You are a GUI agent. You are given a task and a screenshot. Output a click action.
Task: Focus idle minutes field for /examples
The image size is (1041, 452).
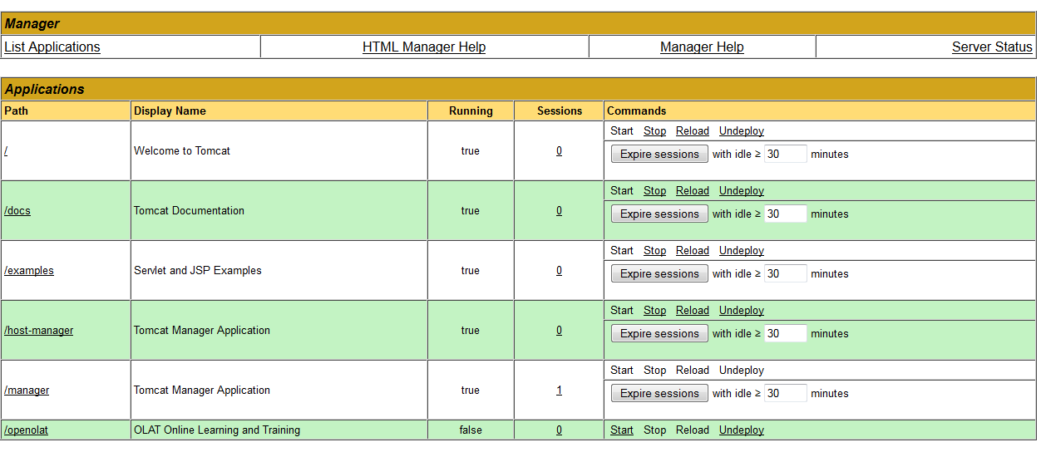coord(786,274)
